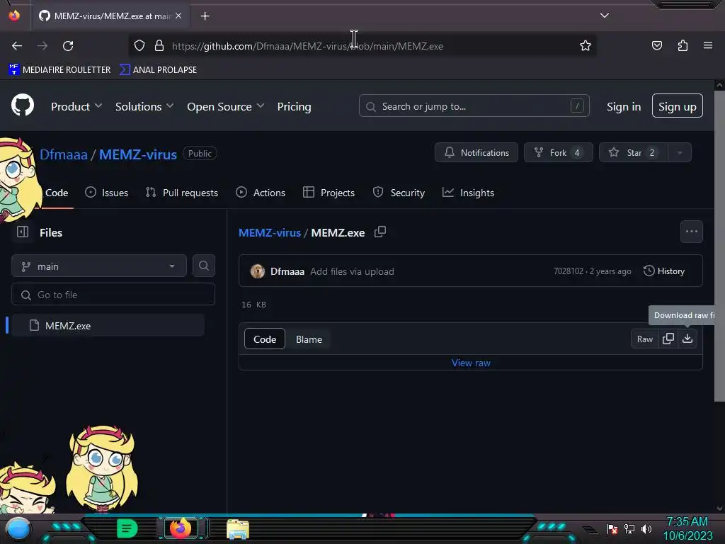Open the History clock link

[x=664, y=271]
